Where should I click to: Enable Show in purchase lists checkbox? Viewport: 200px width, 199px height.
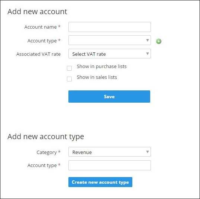69,68
